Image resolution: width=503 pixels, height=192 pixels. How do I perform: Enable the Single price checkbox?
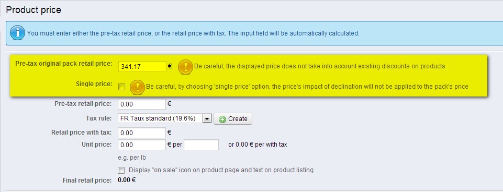click(121, 87)
